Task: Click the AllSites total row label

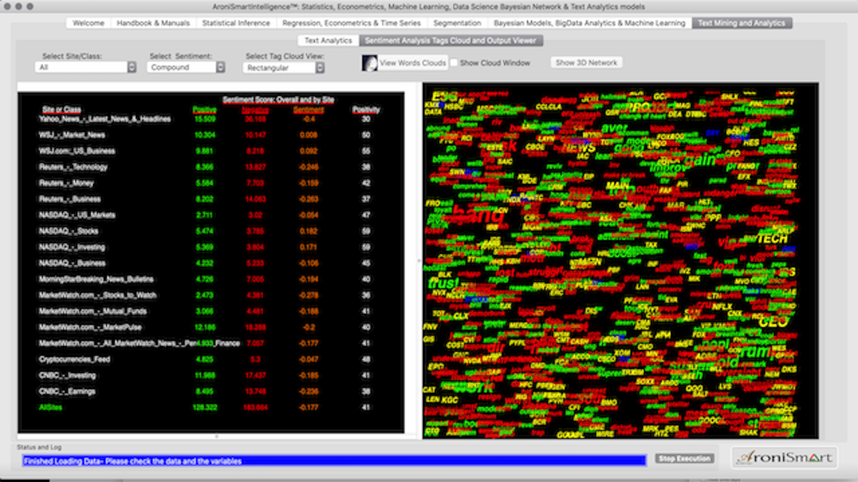Action: 50,407
